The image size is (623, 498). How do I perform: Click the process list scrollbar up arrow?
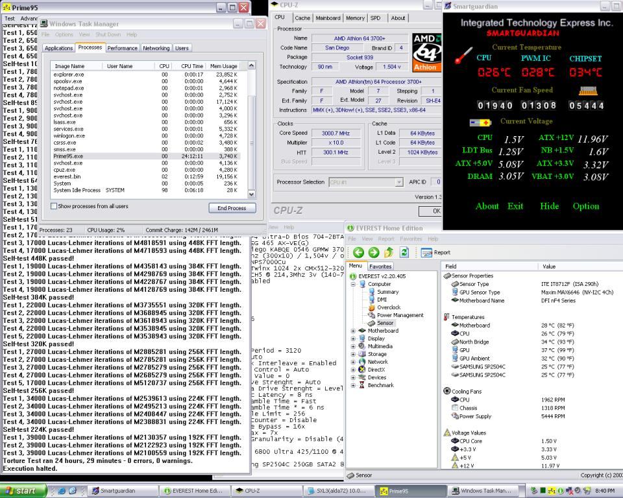pos(251,65)
